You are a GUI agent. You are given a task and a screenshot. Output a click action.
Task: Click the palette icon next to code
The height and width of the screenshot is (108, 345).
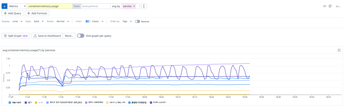tap(330, 6)
